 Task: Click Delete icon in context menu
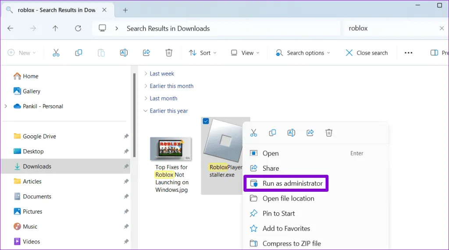coord(329,133)
